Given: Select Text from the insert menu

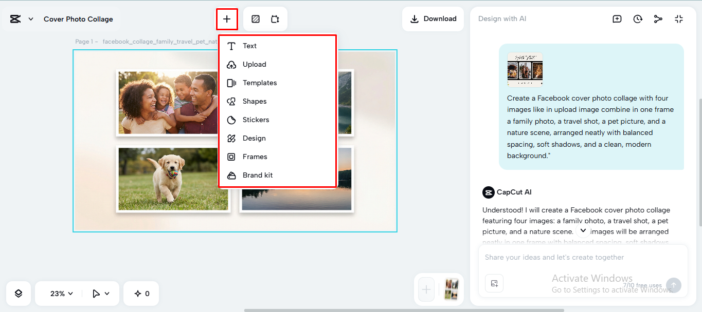Looking at the screenshot, I should coord(249,46).
